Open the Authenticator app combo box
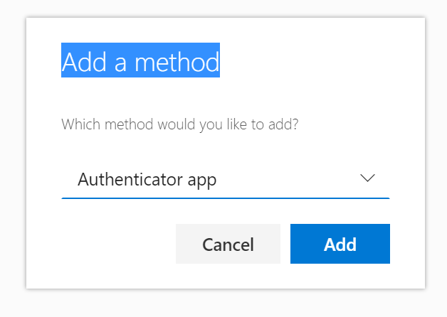This screenshot has height=317, width=447. click(x=226, y=179)
